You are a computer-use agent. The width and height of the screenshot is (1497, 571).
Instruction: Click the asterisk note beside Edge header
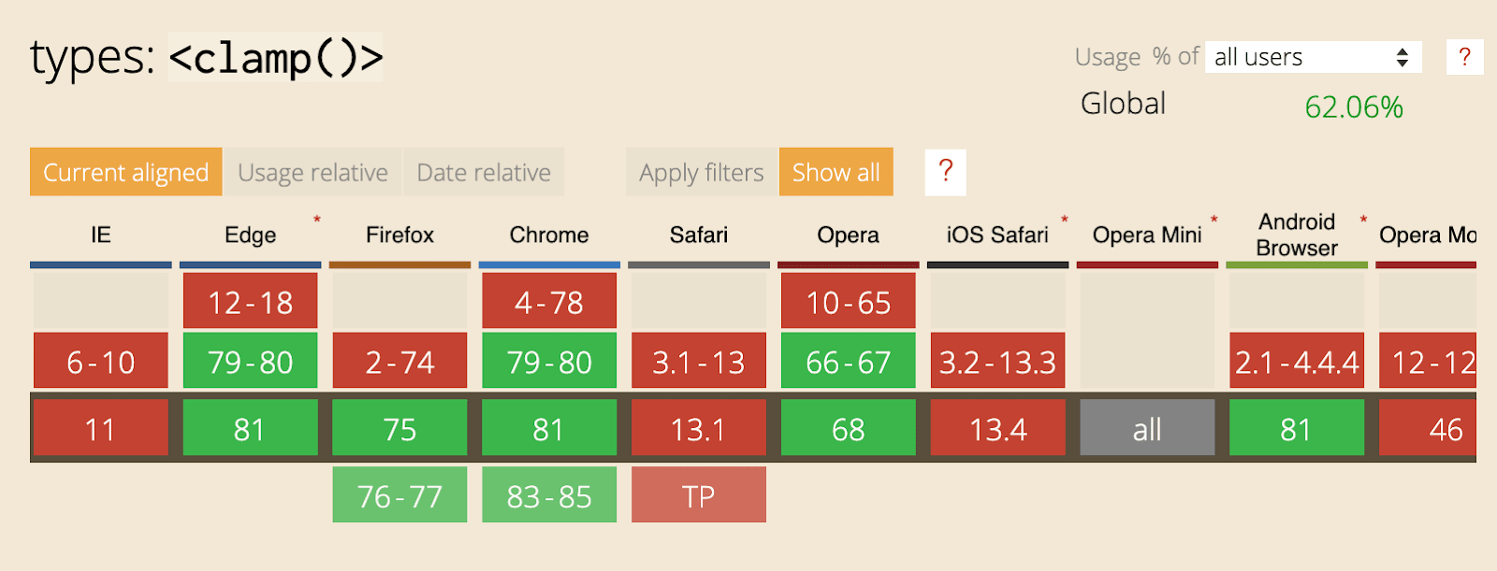(317, 220)
